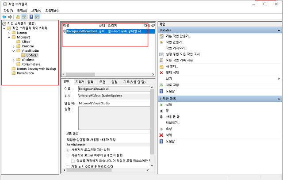Click the 작업 만들기 icon in actions
Image resolution: width=283 pixels, height=180 pixels.
tap(161, 42)
